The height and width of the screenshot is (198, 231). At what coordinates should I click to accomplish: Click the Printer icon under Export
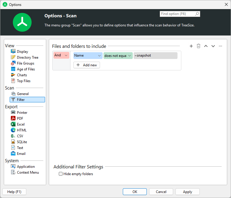pyautogui.click(x=13, y=112)
